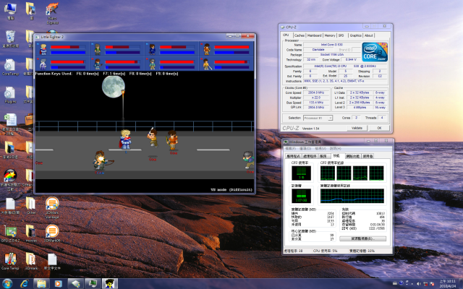Click the 'Version 1.54' text in CPU-Z
Viewport: 463px width, 289px height.
pyautogui.click(x=310, y=129)
